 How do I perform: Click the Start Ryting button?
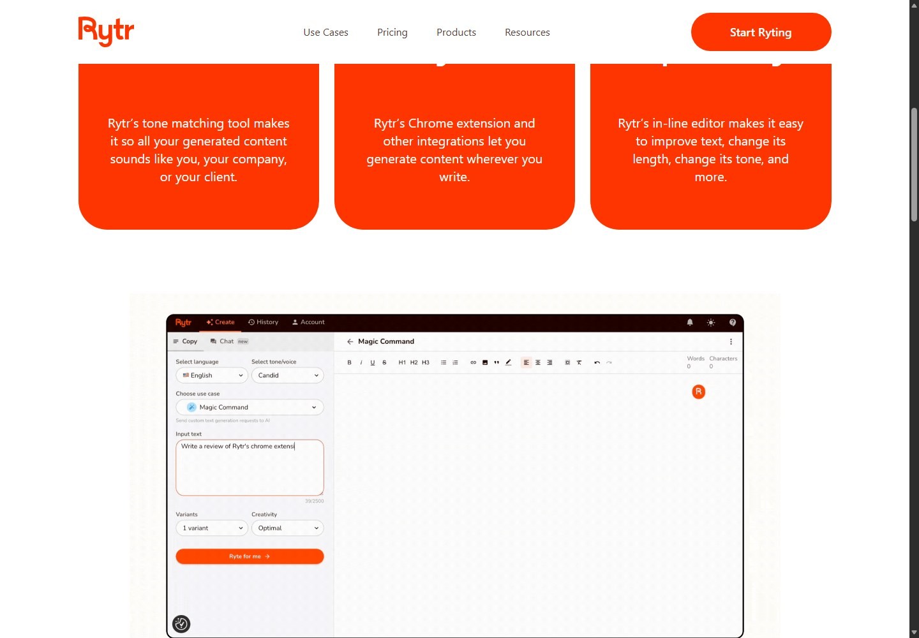(x=761, y=32)
